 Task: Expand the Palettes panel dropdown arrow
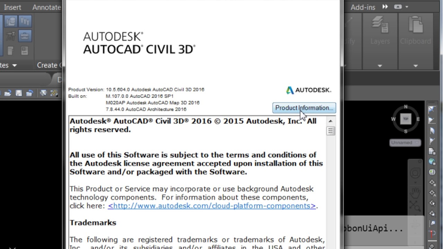coord(15,65)
